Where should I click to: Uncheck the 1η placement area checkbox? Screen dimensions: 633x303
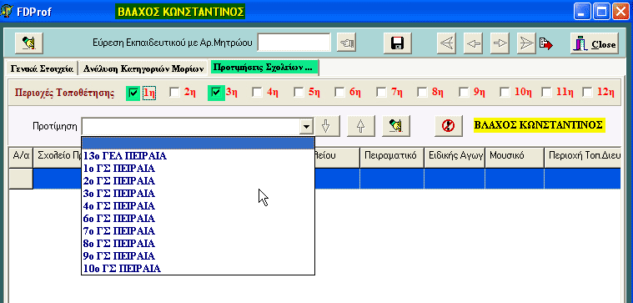[133, 93]
